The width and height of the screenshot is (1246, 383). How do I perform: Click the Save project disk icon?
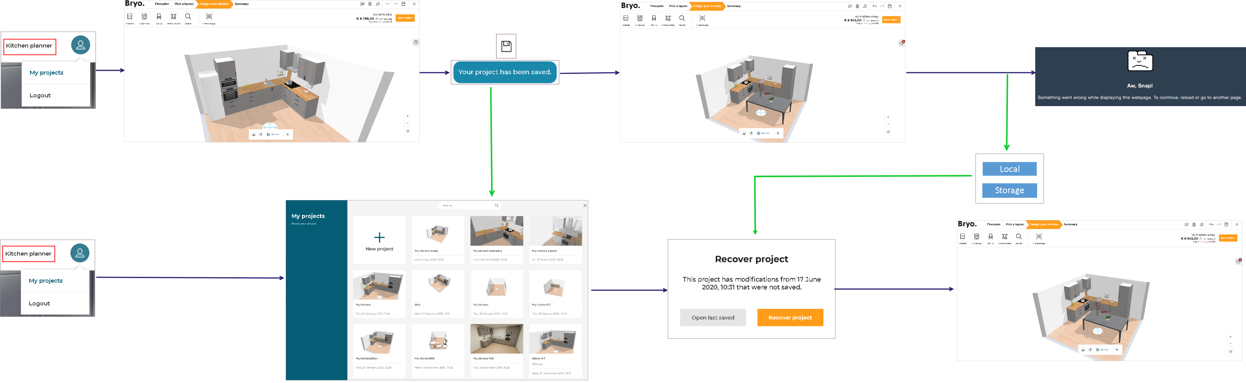coord(404,4)
